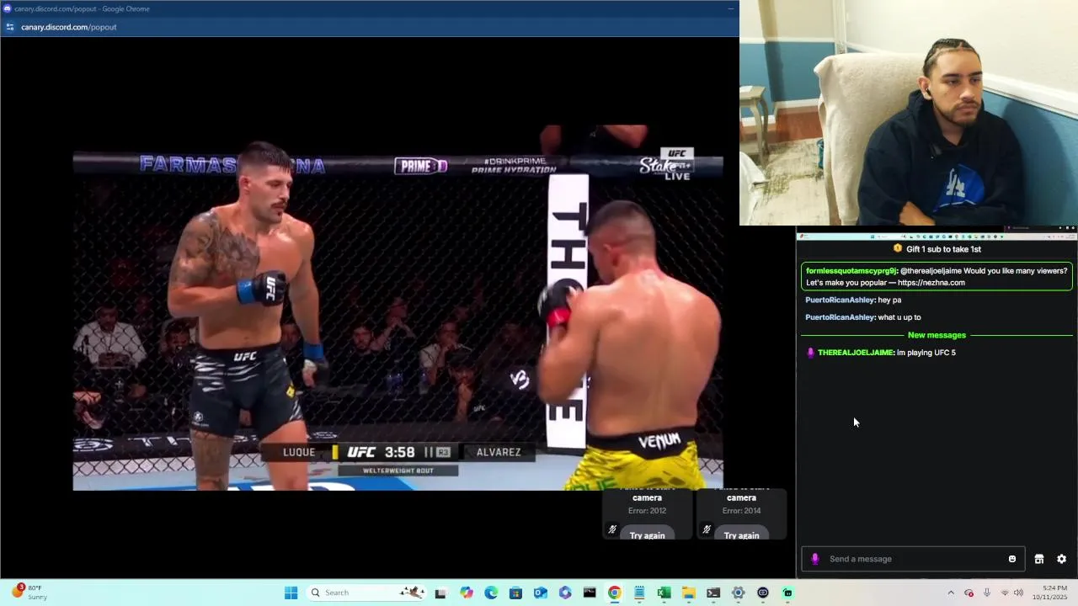Click the 'Gift 1 sub to take 1st' banner
This screenshot has width=1078, height=606.
(937, 249)
